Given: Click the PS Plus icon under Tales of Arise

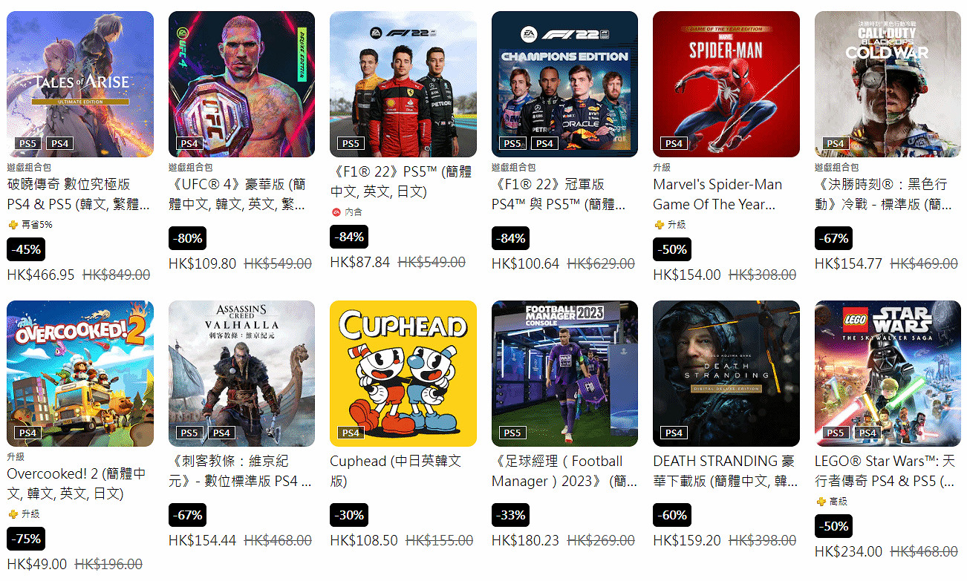Looking at the screenshot, I should (13, 225).
